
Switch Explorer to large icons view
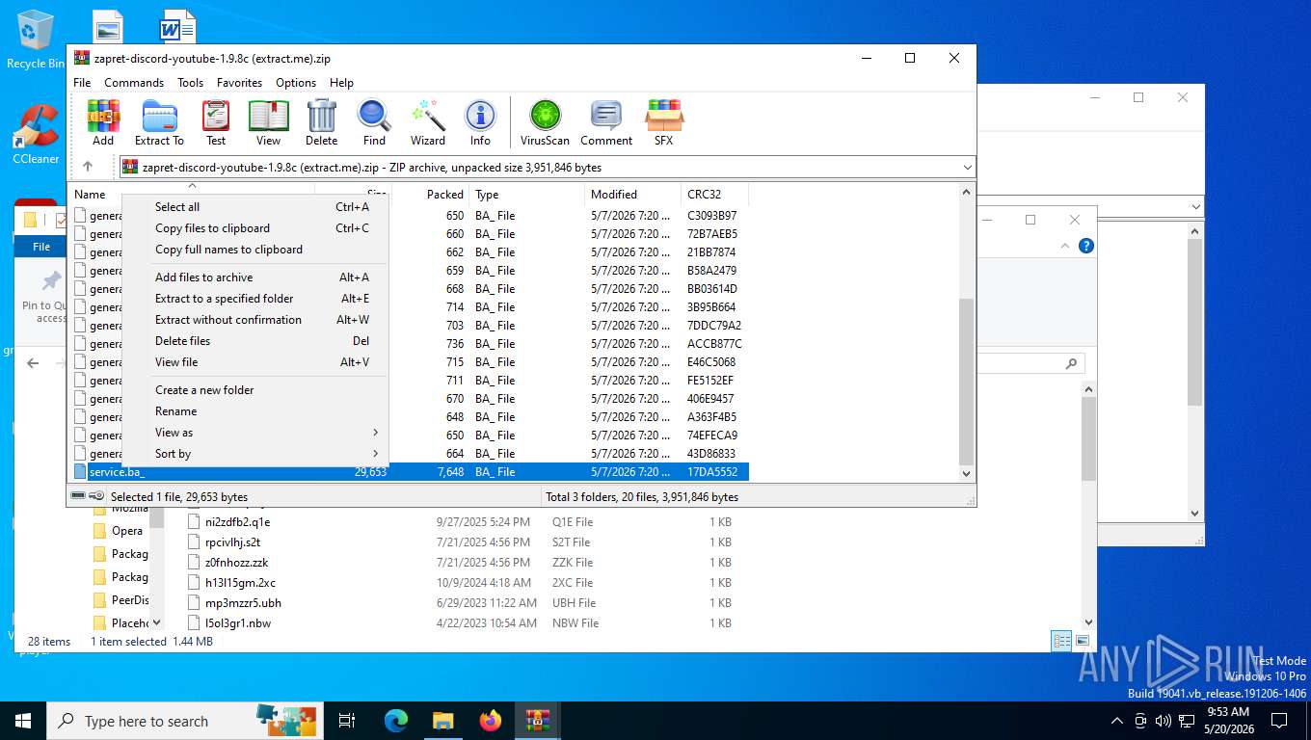tap(1083, 641)
